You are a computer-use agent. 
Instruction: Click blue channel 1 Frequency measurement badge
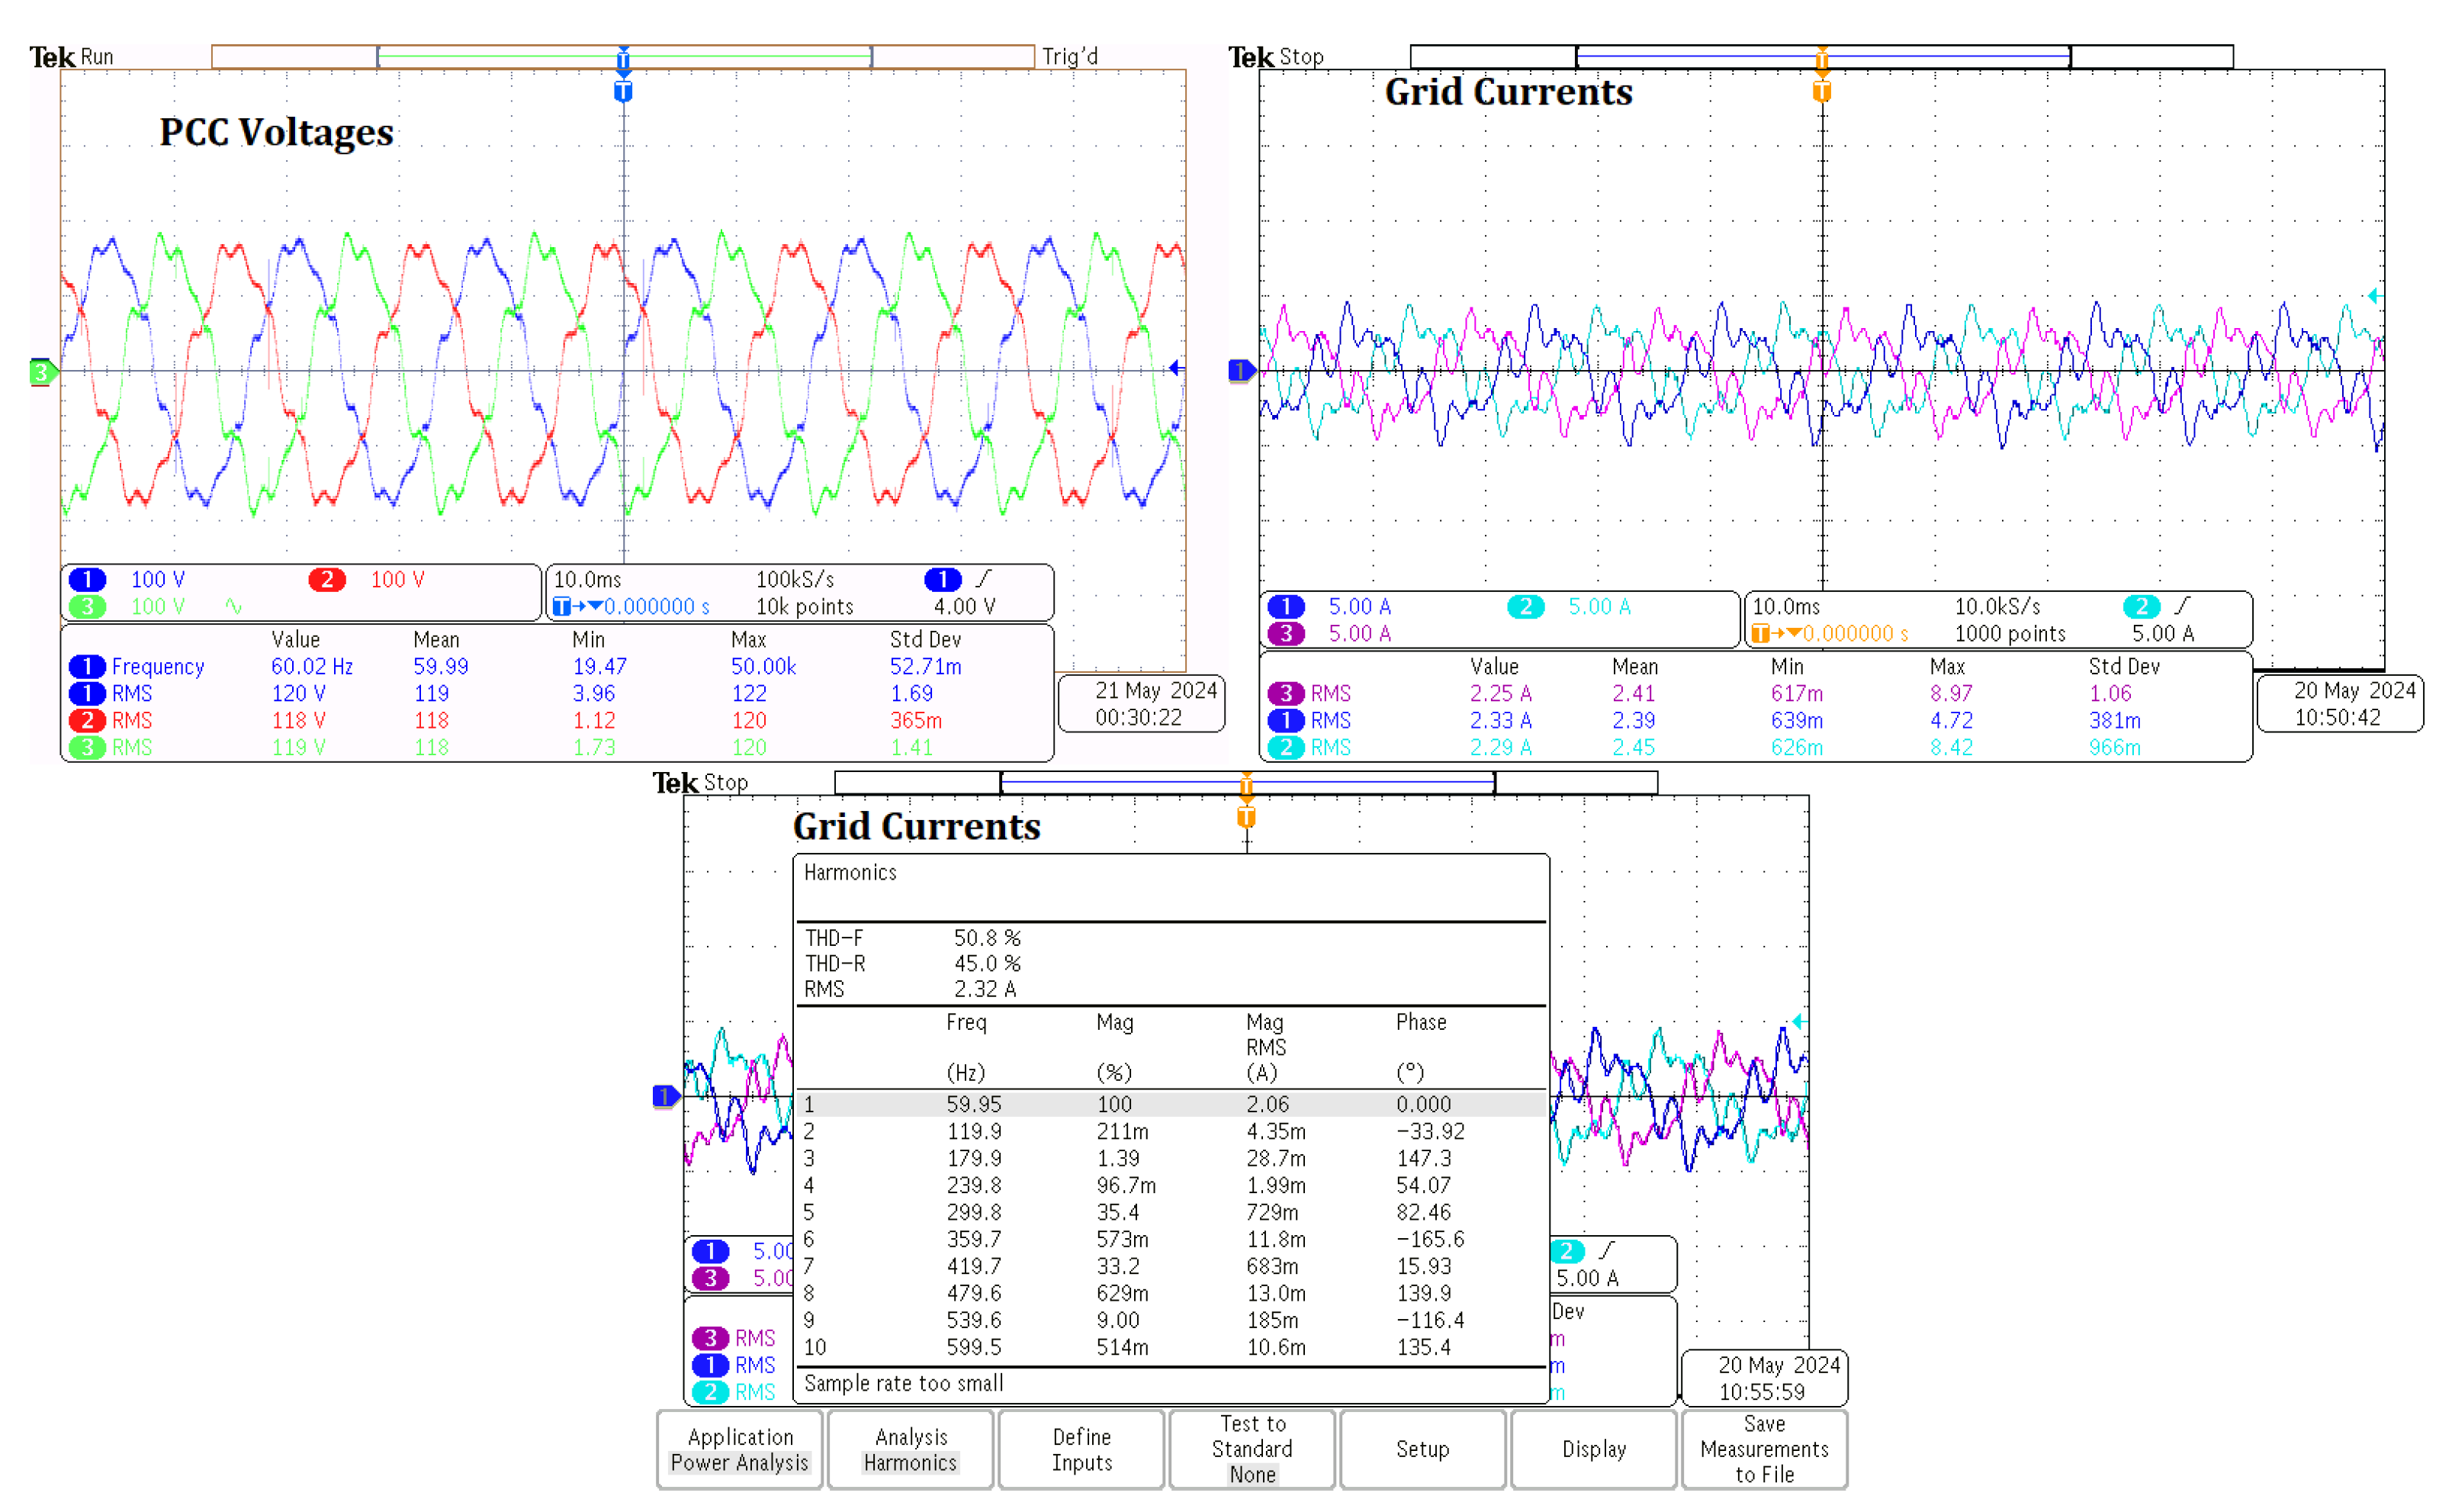[x=87, y=666]
